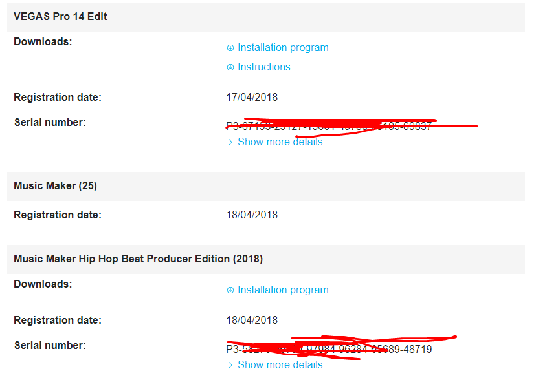The image size is (547, 380).
Task: Click 'Show more details' text for VEGAS Pro
Action: (x=280, y=142)
